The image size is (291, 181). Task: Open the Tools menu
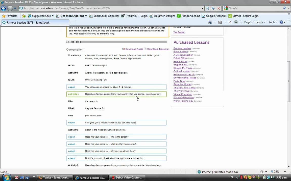coord(273,22)
